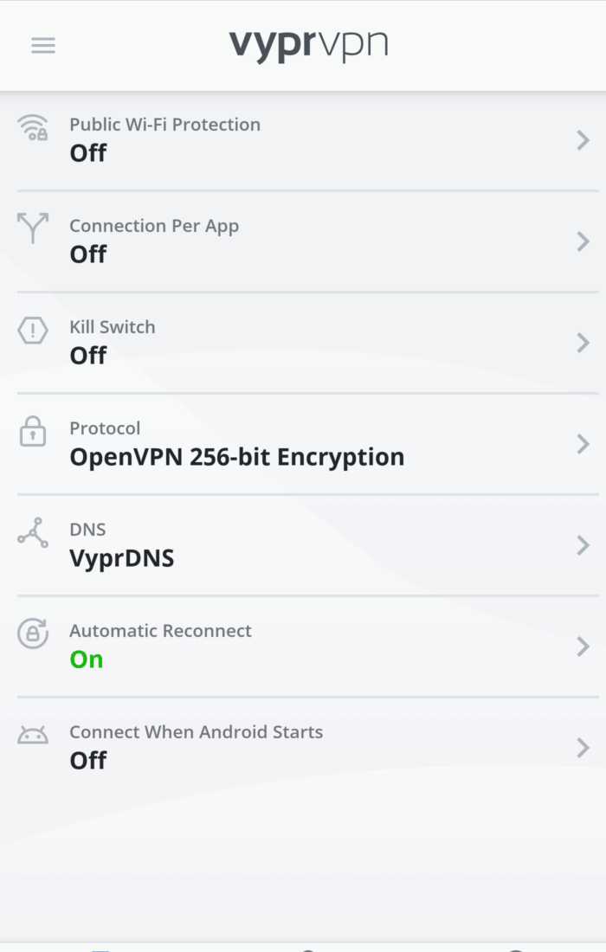The image size is (606, 952).
Task: Click the Connect When Android Starts icon
Action: (33, 735)
